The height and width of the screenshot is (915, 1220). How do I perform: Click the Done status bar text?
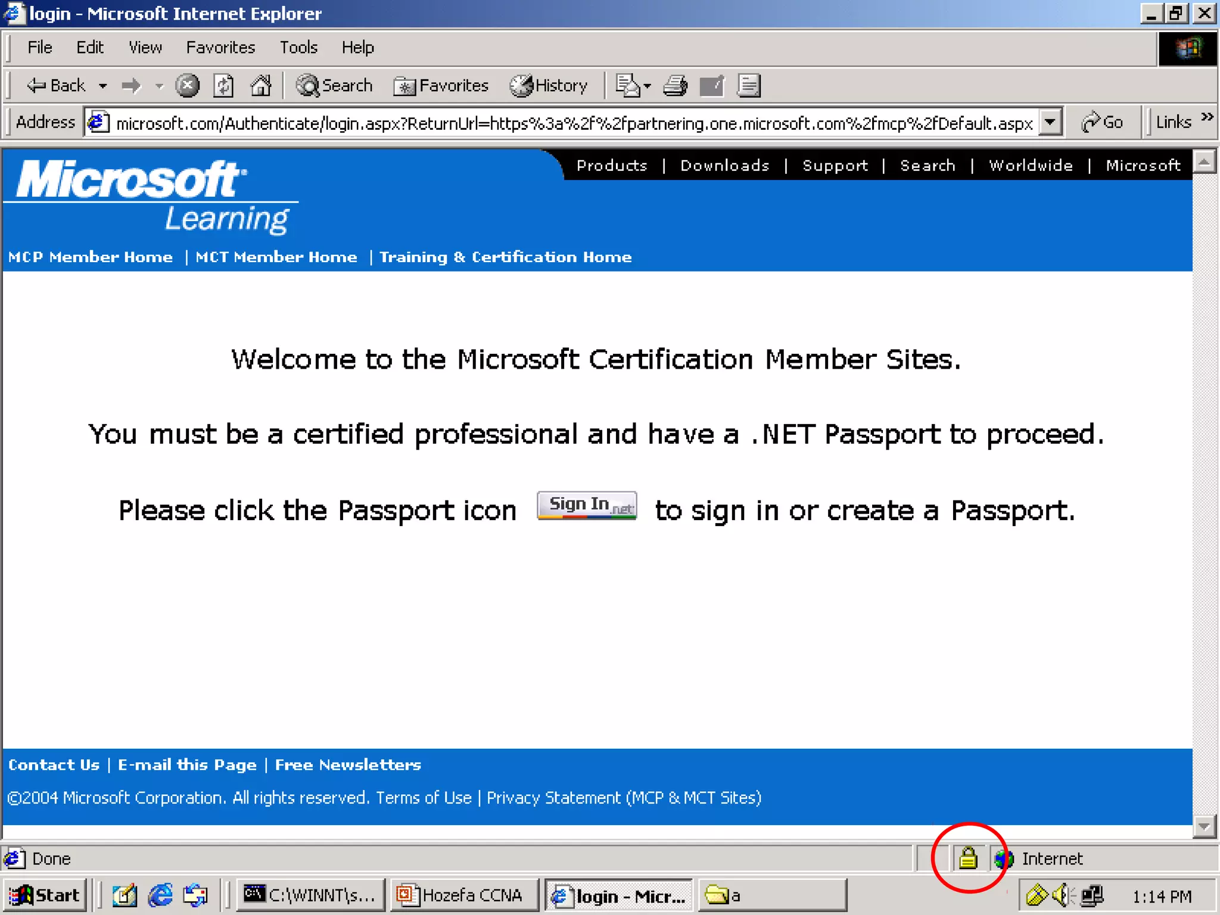[x=51, y=859]
